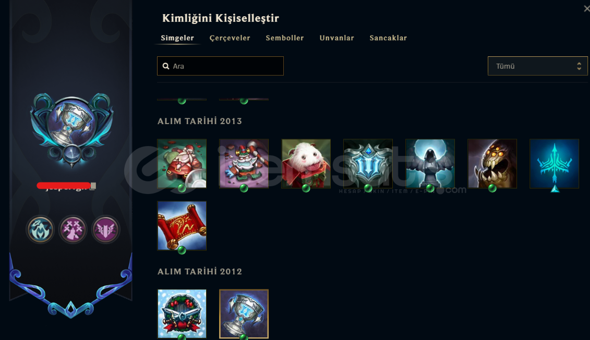Viewport: 590px width, 340px height.
Task: Select the silver shield crest icon
Action: 368,164
